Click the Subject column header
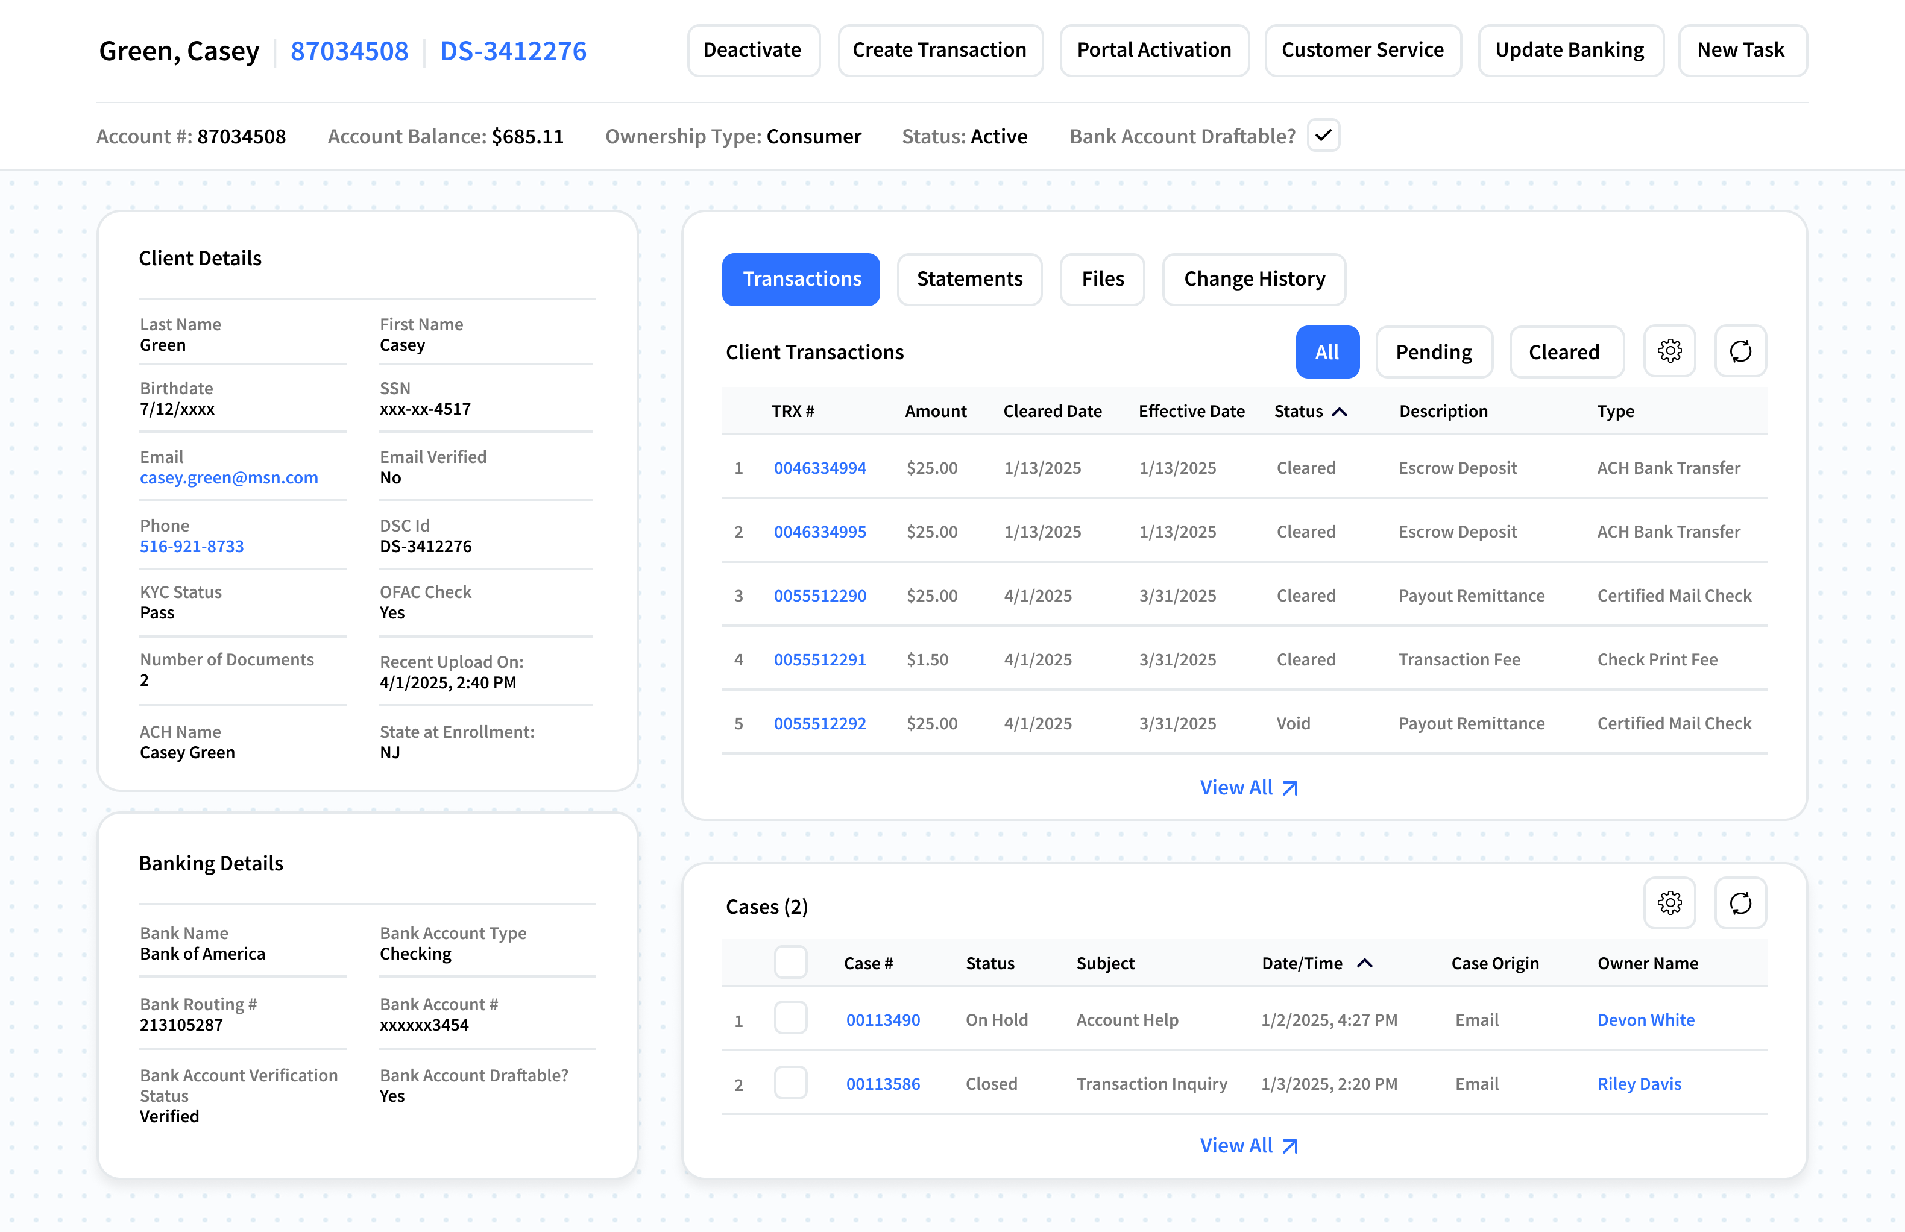This screenshot has width=1905, height=1232. coord(1105,963)
